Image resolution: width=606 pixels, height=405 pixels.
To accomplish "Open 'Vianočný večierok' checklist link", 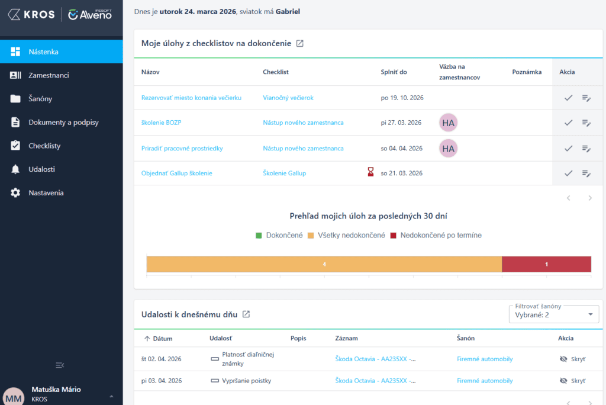I will [288, 98].
